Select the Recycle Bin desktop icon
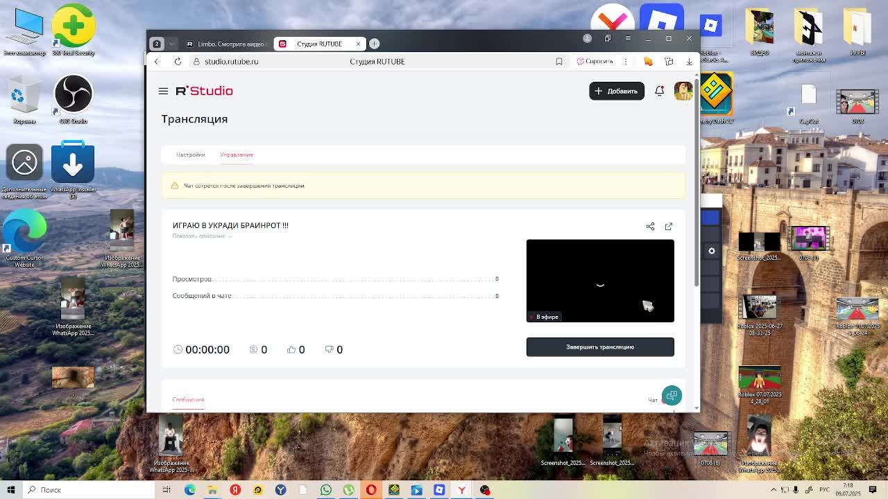888x499 pixels. click(x=24, y=98)
